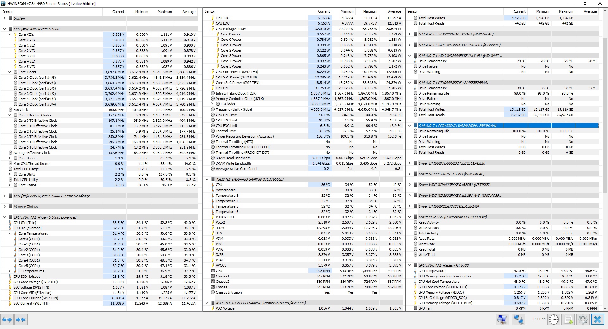Click the chip icon beside System
Viewport: 608px width, 329px height.
coord(10,18)
